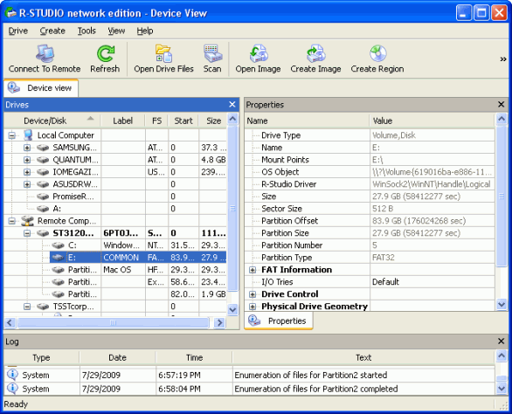This screenshot has height=414, width=512.
Task: Select the TSSTcorp drive icon
Action: (x=43, y=307)
